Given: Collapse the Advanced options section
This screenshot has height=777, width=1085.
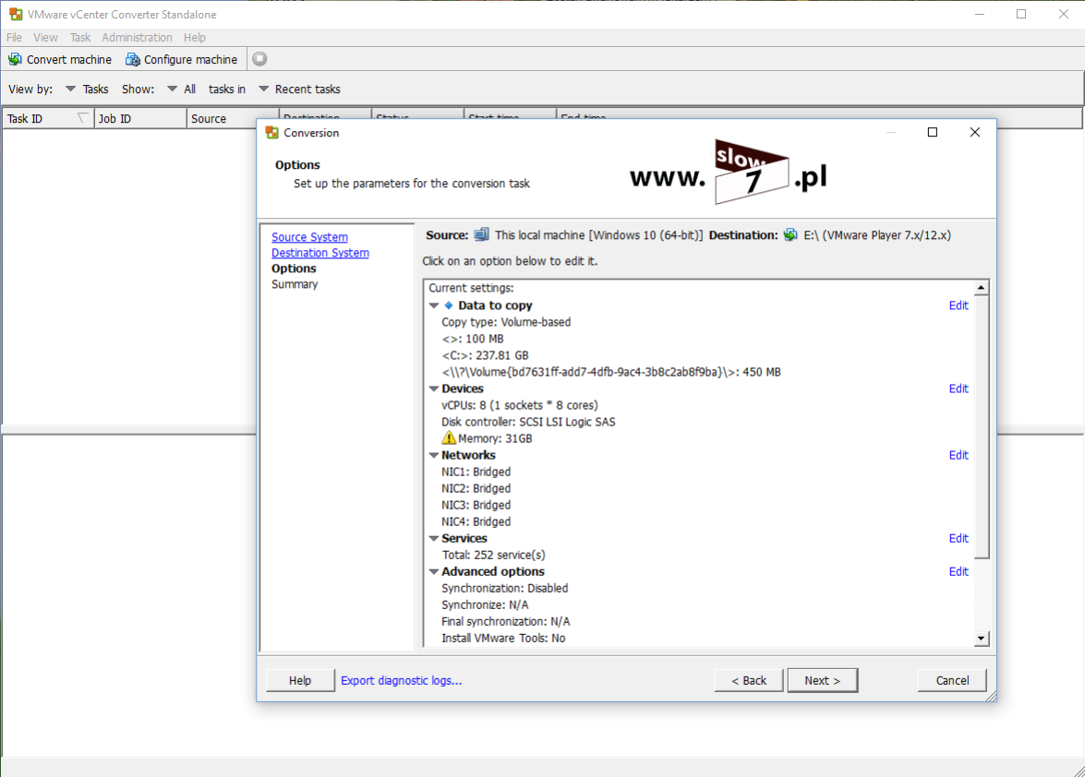Looking at the screenshot, I should tap(434, 572).
